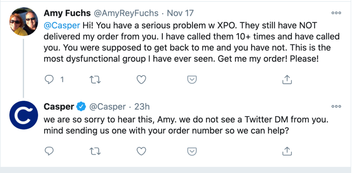This screenshot has width=353, height=173.
Task: Click the Casper display name
Action: pos(59,107)
